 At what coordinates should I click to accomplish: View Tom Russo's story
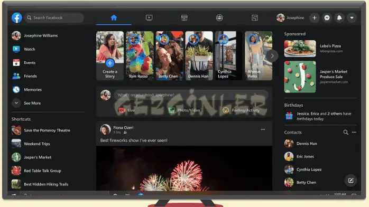pos(140,55)
